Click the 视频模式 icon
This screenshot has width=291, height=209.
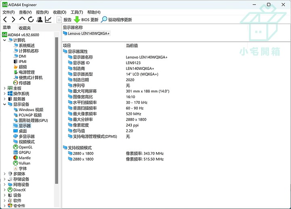click(x=16, y=142)
